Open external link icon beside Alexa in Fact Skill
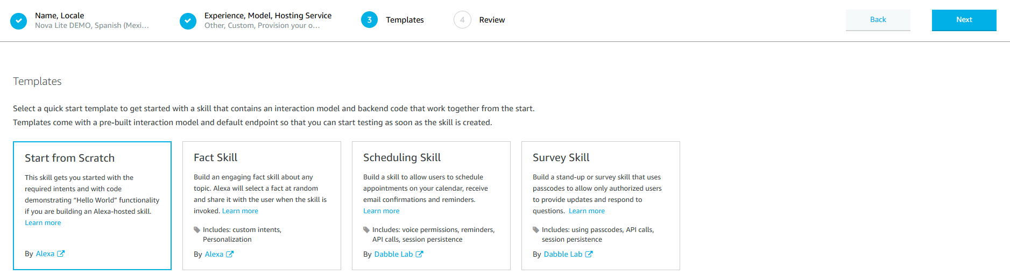Image resolution: width=1010 pixels, height=275 pixels. (230, 254)
